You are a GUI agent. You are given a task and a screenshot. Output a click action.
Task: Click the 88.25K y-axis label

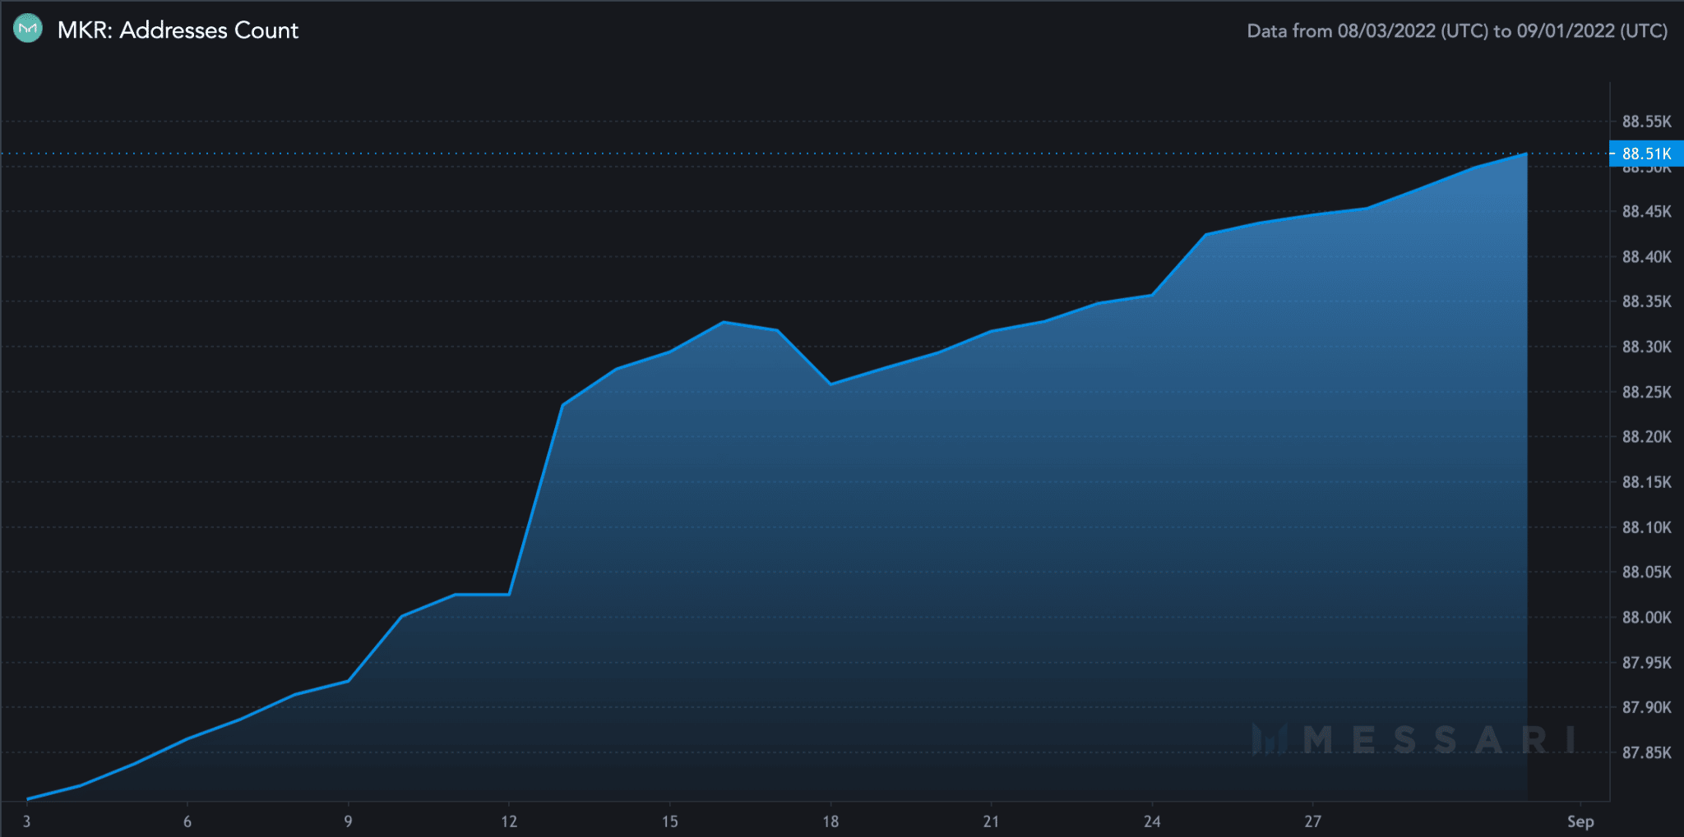[x=1646, y=392]
